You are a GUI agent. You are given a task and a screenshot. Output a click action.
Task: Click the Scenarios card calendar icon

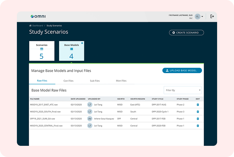point(42,49)
